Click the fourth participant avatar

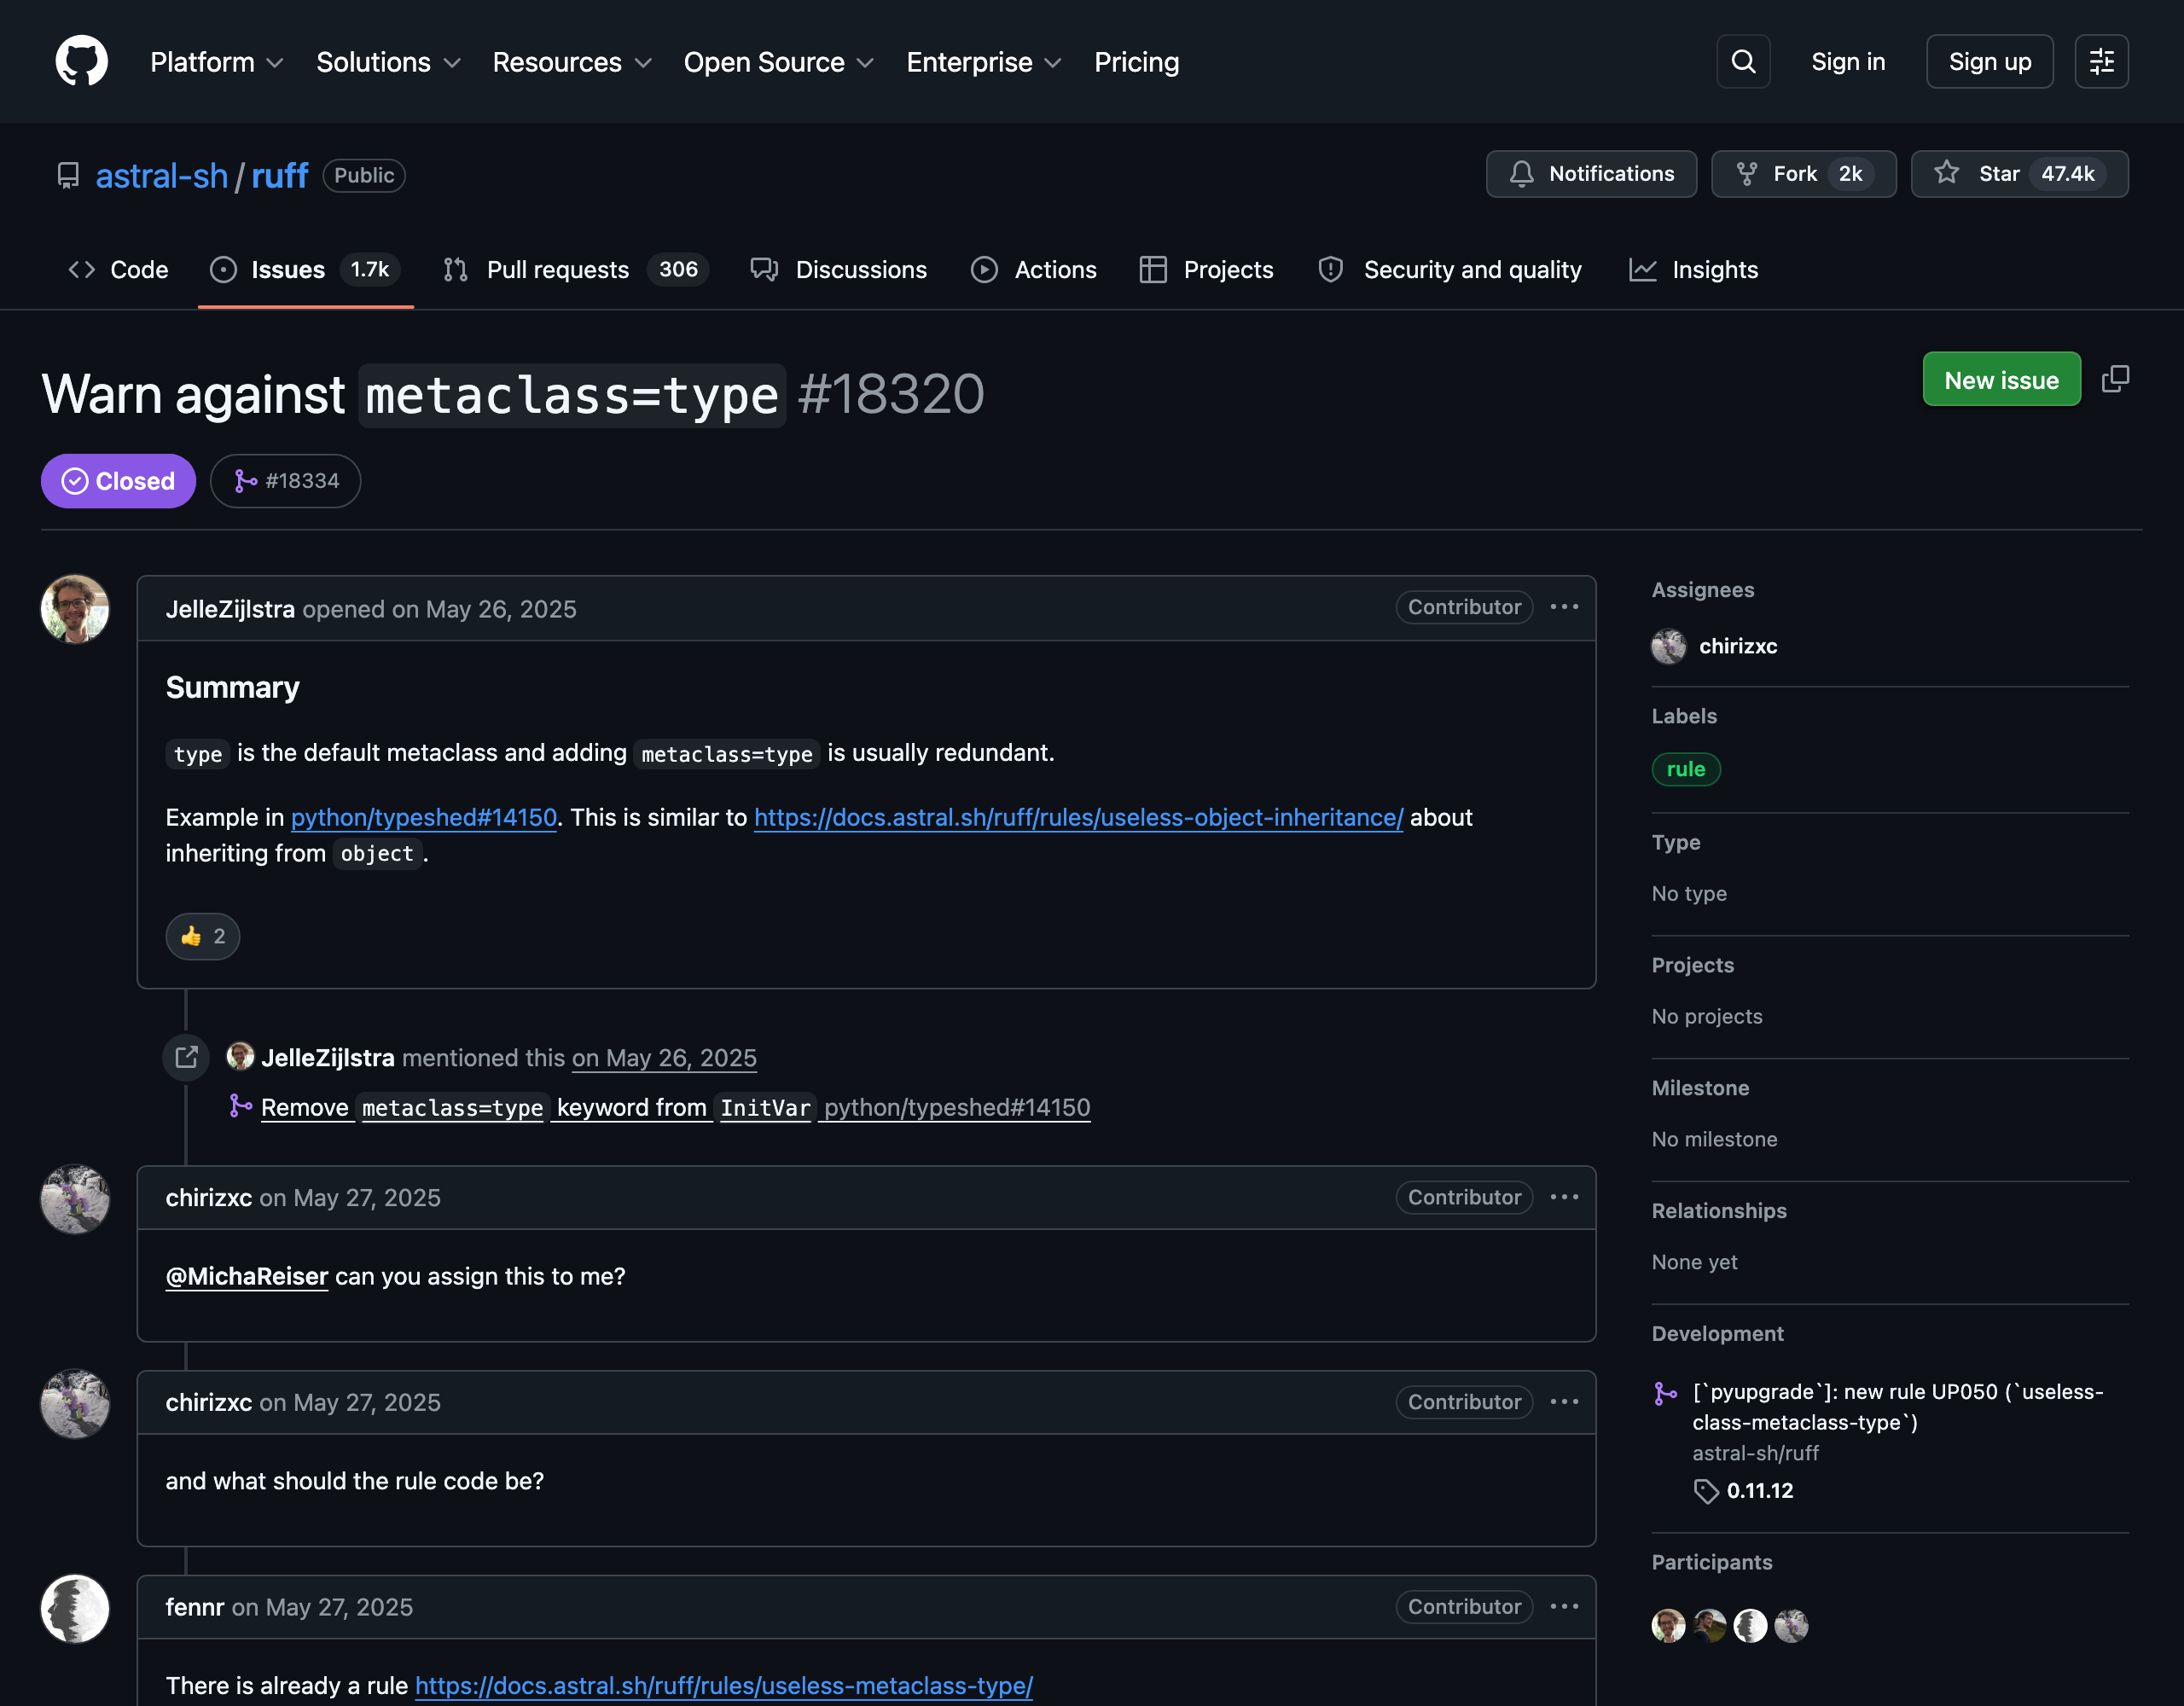(x=1792, y=1625)
